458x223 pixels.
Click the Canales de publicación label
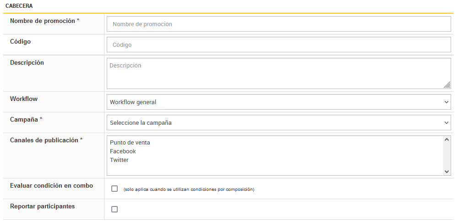(x=46, y=140)
